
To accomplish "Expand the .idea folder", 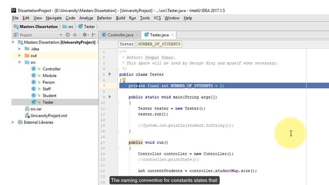I will coord(20,49).
